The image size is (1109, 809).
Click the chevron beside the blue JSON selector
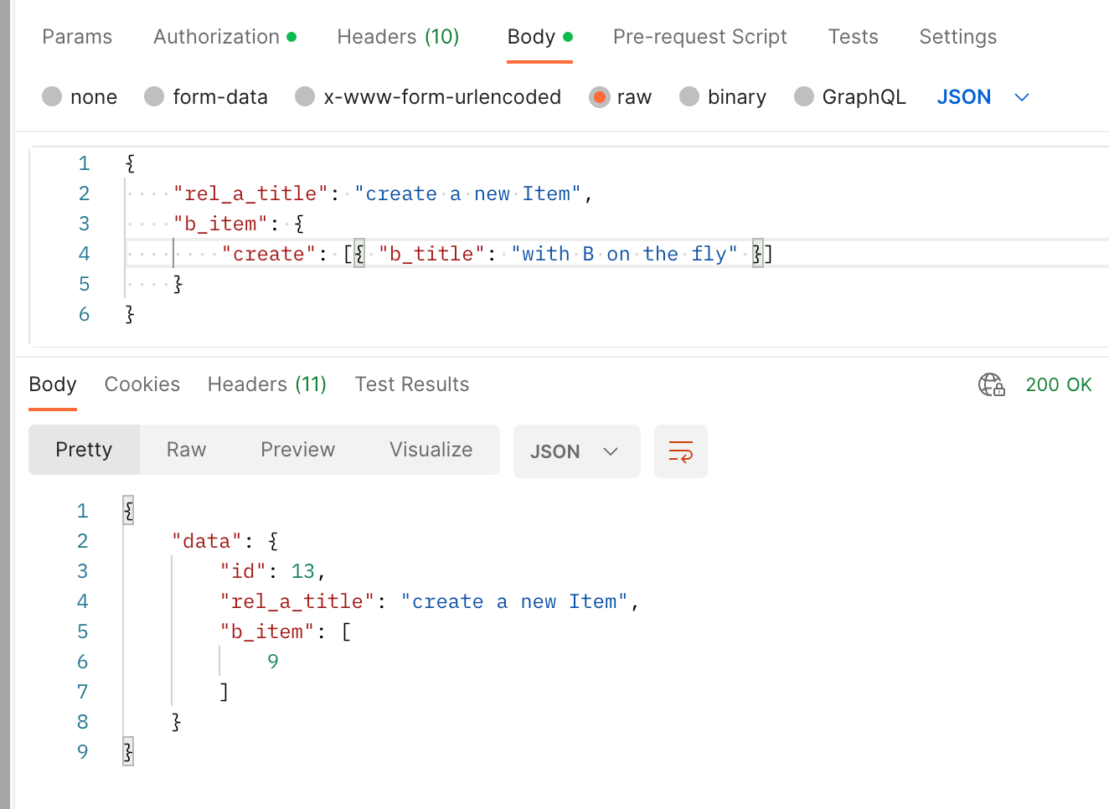click(1021, 97)
